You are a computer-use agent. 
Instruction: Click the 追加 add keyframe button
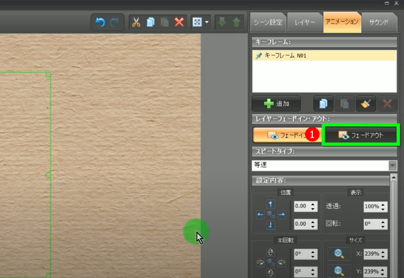pyautogui.click(x=276, y=104)
